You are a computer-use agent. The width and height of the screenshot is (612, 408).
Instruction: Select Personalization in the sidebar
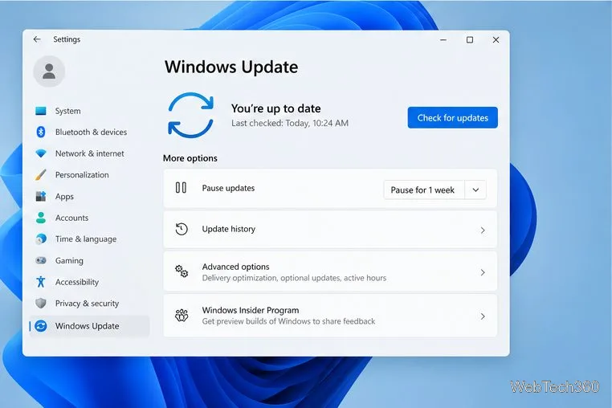click(82, 174)
